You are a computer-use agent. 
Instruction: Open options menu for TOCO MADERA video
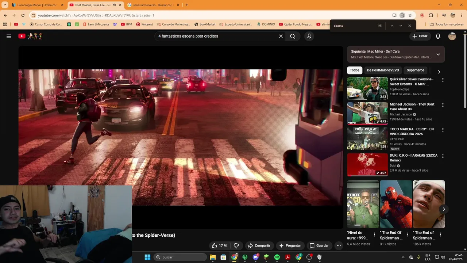pyautogui.click(x=443, y=130)
